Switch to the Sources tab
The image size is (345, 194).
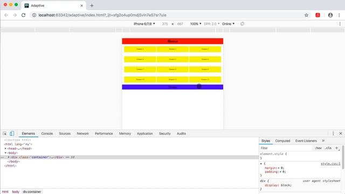point(65,134)
